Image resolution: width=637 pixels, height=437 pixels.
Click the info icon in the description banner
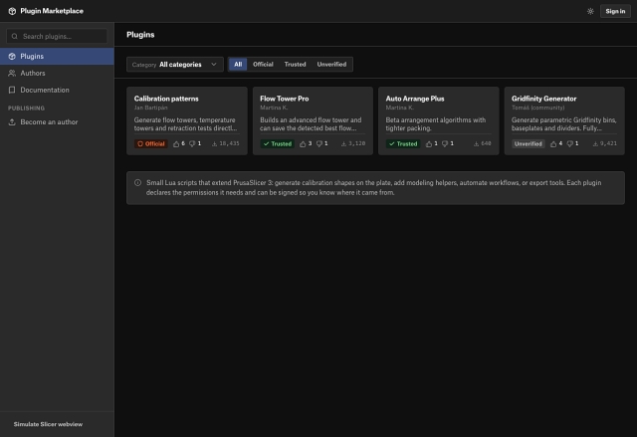[x=137, y=183]
